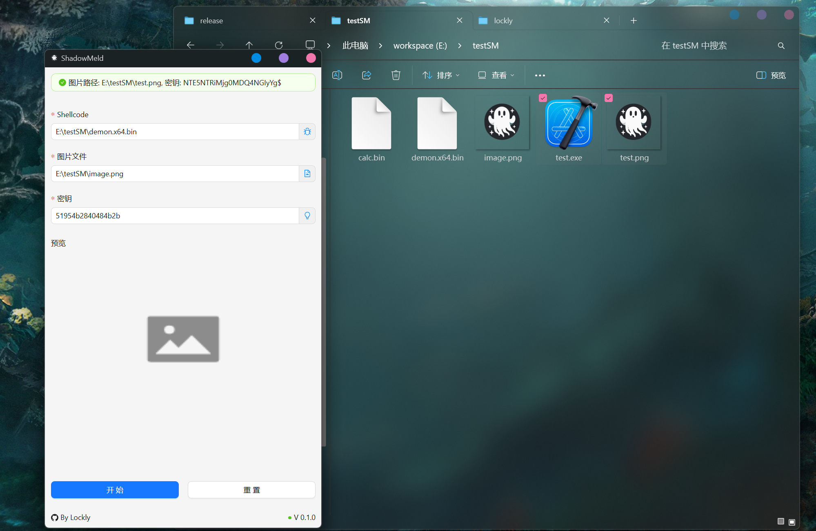Expand the 排序 sort dropdown
Image resolution: width=816 pixels, height=531 pixels.
tap(442, 75)
